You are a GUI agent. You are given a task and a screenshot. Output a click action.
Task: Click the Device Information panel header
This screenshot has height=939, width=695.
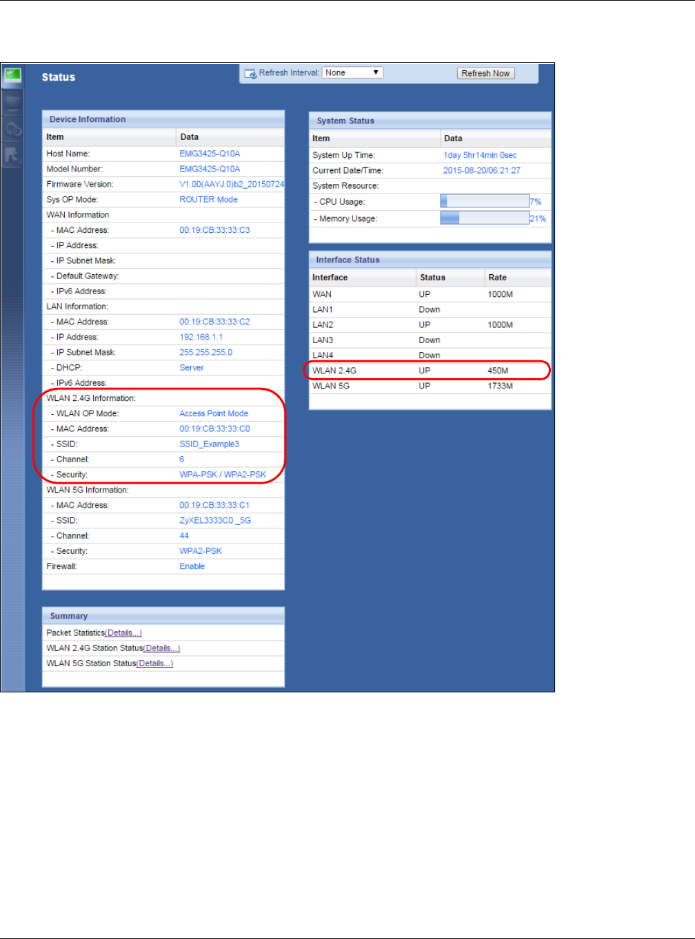point(163,119)
